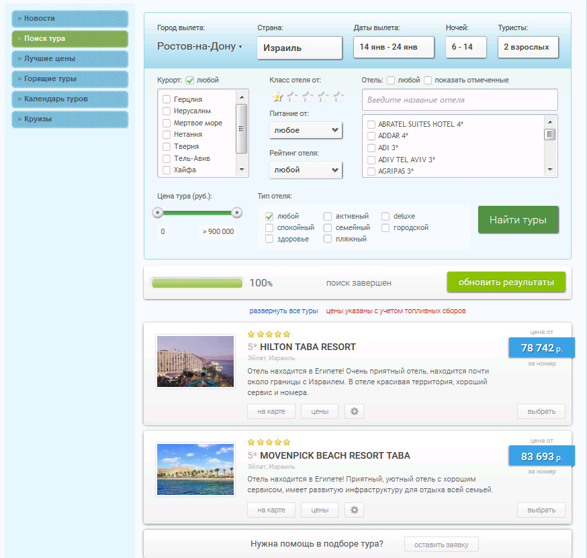Open departure city Ростов-на-Дону dropdown
This screenshot has height=558, width=587.
click(199, 46)
